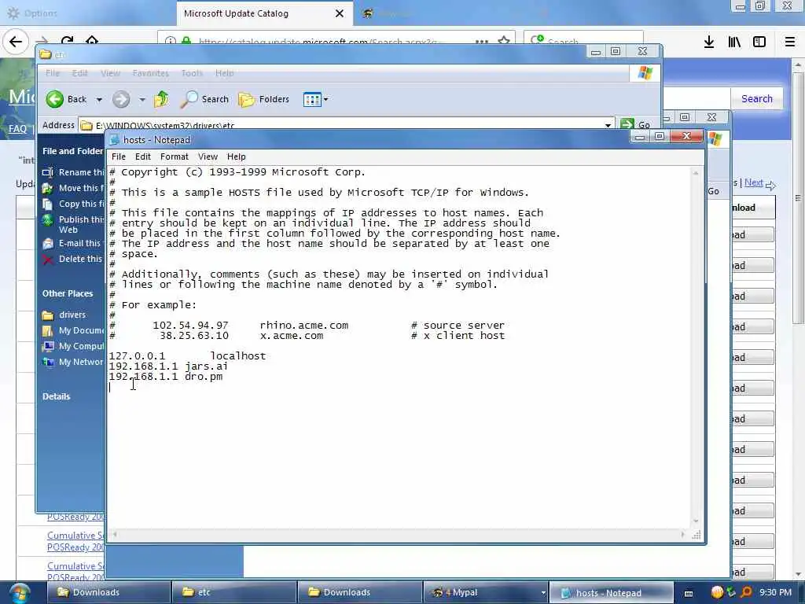The image size is (805, 604).
Task: Click the Notepad vertical scrollbar
Action: 697,347
